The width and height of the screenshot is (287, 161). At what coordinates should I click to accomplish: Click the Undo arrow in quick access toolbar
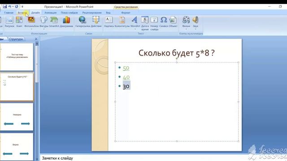click(10, 7)
